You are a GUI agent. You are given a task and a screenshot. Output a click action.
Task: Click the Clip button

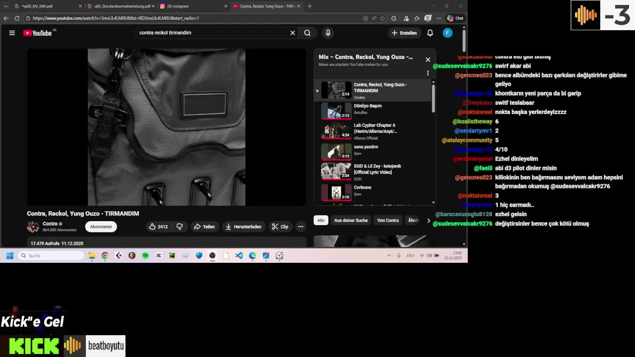[x=280, y=227]
